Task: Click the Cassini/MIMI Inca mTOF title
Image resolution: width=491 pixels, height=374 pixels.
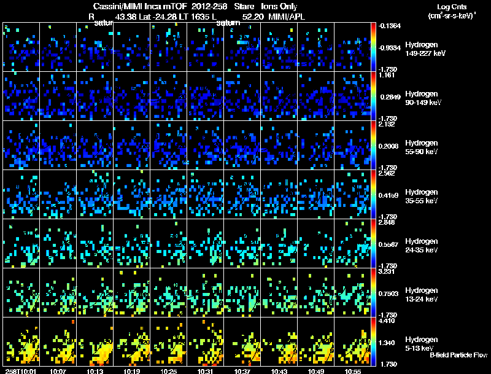Action: (140, 6)
